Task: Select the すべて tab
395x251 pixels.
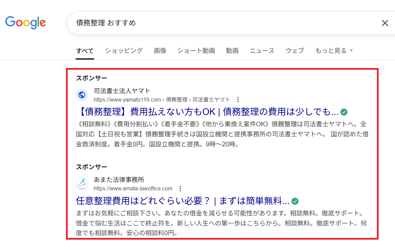Action: click(85, 51)
